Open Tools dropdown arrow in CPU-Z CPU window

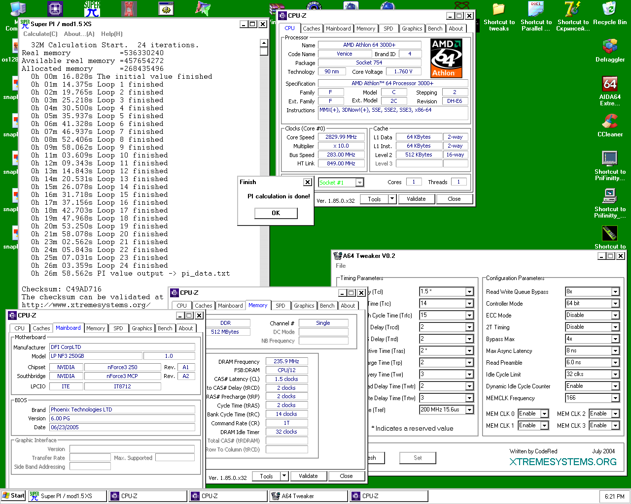pyautogui.click(x=392, y=199)
